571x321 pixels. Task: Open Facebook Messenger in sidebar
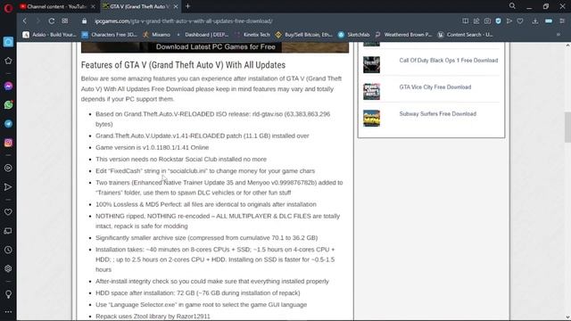pos(8,86)
